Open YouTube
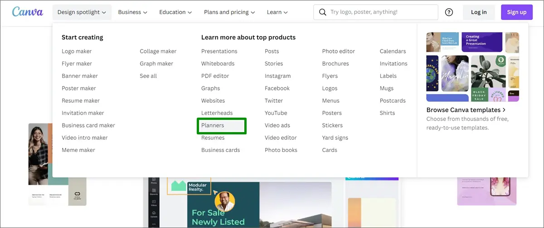Viewport: 544px width, 228px height. (x=276, y=113)
